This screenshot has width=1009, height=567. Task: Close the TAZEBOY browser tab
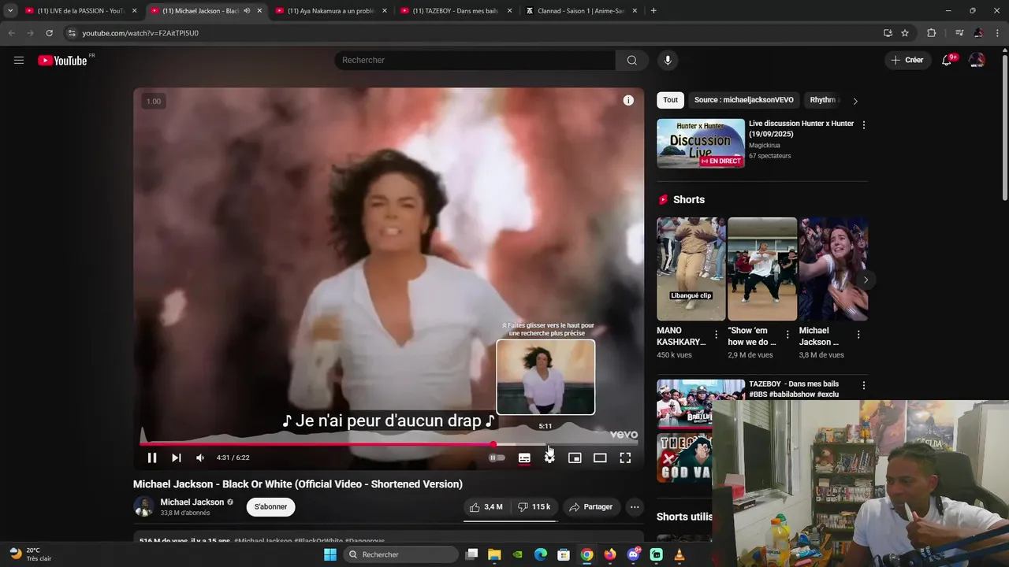pos(509,11)
